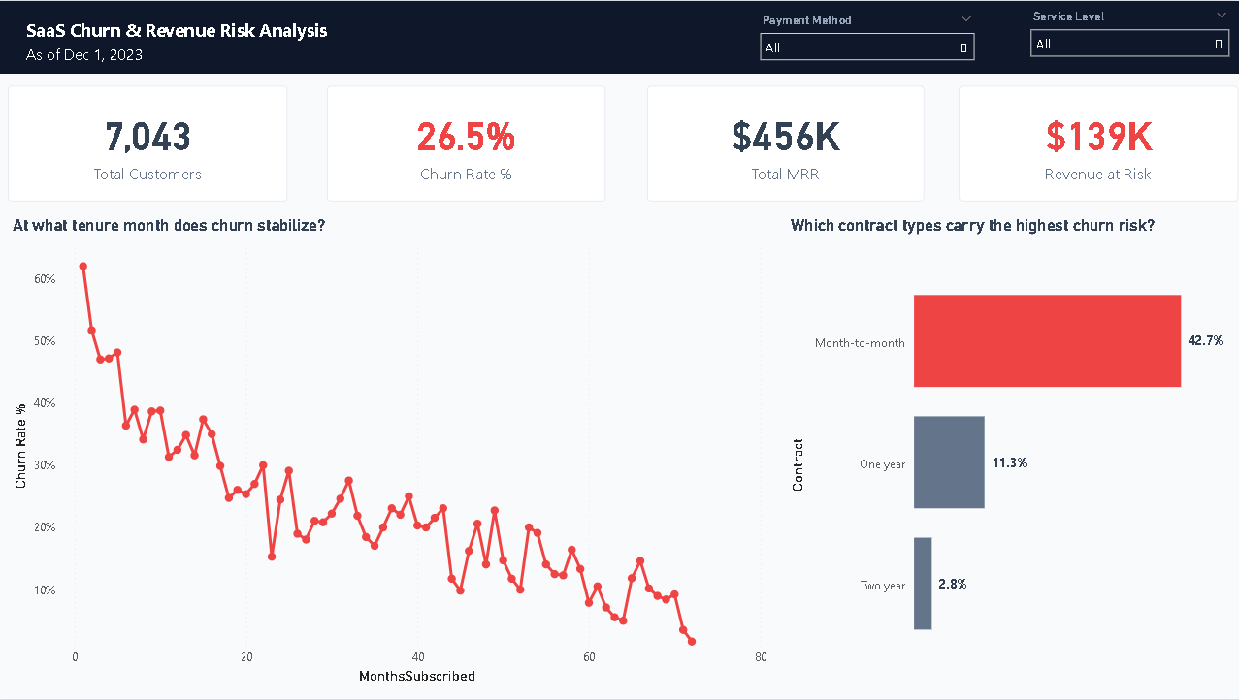Click the 'Churn Rate %' y-axis title

point(21,445)
